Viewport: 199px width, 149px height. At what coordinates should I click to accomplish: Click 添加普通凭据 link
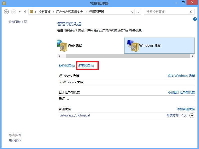[x=186, y=109]
